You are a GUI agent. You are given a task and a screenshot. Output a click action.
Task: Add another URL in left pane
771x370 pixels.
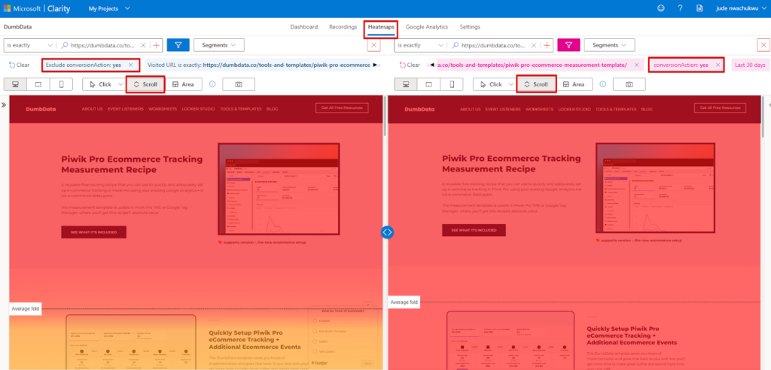(x=157, y=45)
